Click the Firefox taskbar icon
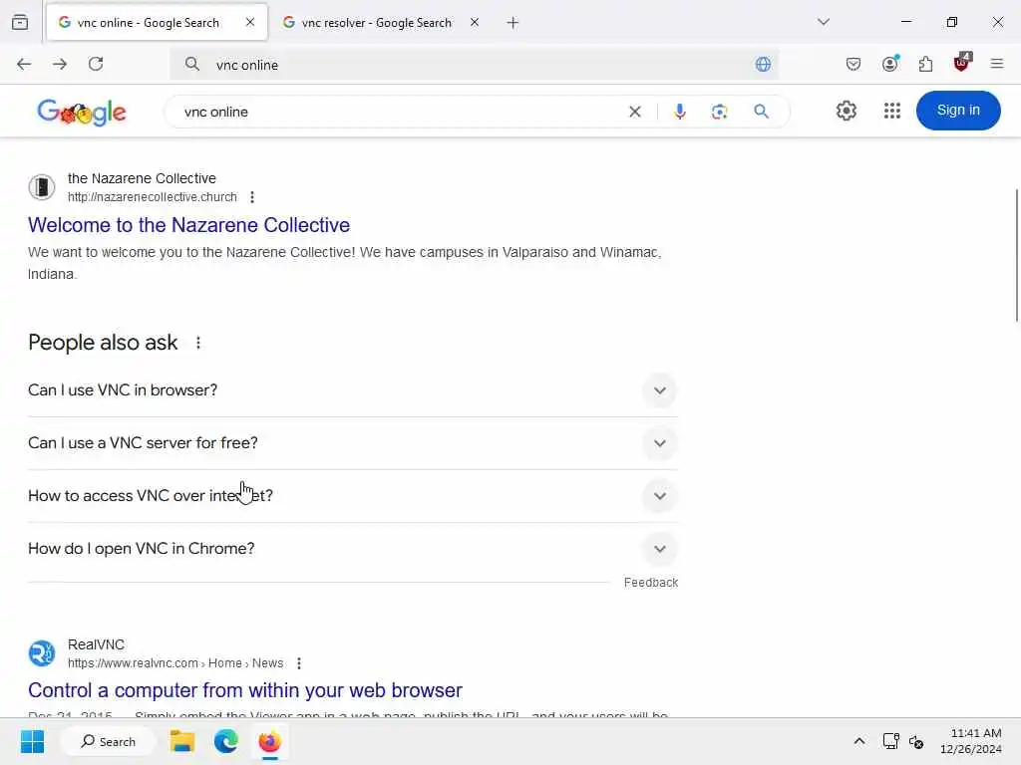This screenshot has height=765, width=1021. [269, 741]
